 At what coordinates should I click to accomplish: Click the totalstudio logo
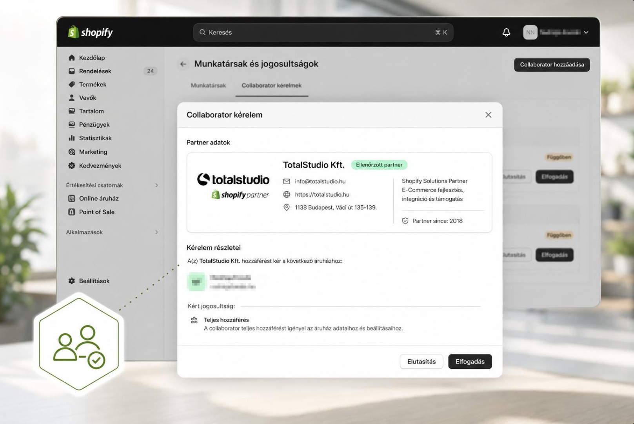click(x=233, y=179)
